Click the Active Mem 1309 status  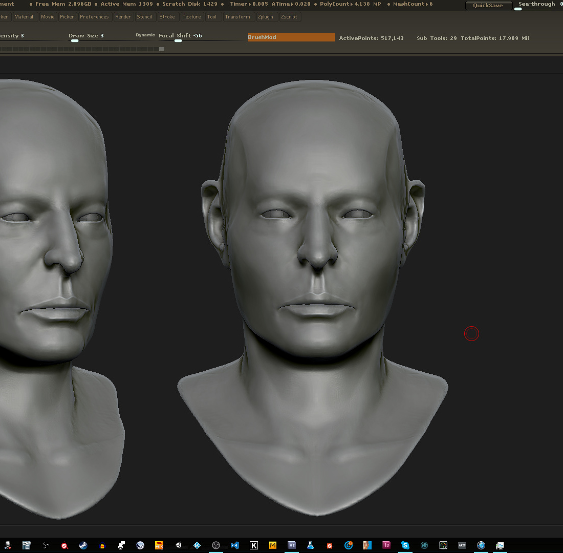pyautogui.click(x=126, y=4)
